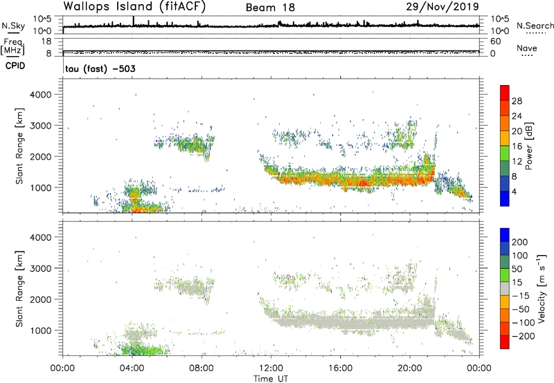The height and width of the screenshot is (383, 554).
Task: Select the "20" value on the Power scale
Action: (x=517, y=131)
